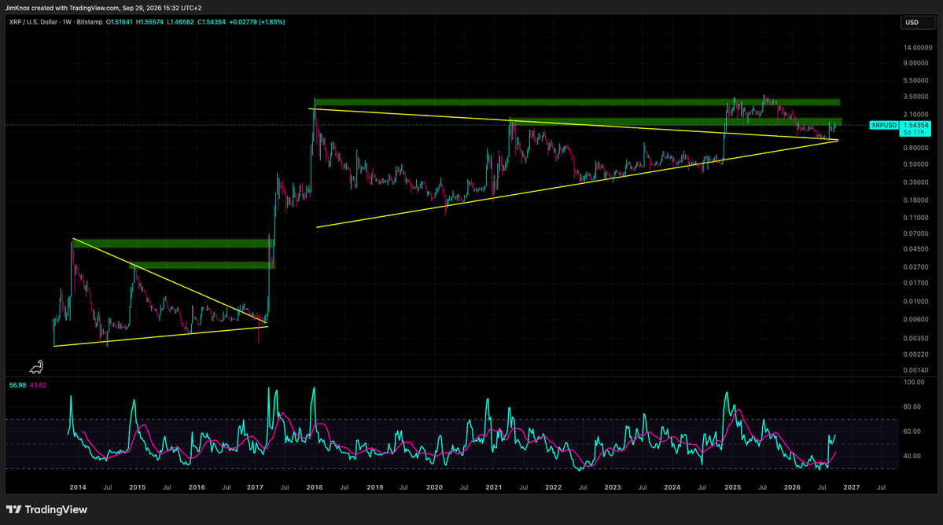Click the 2021 time axis label
This screenshot has height=525, width=943.
pos(494,487)
